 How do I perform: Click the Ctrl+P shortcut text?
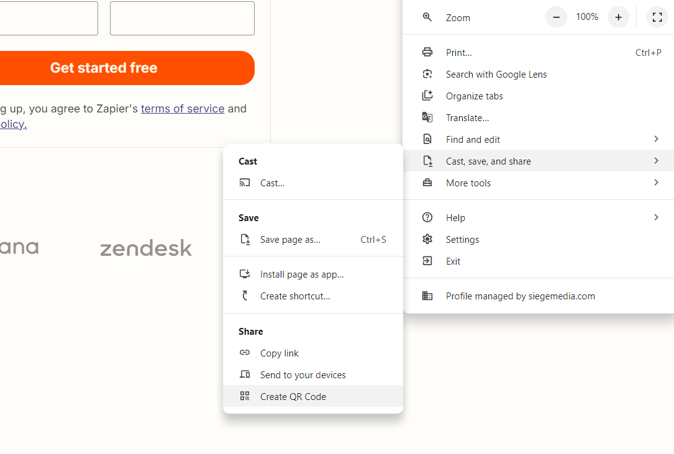point(648,52)
